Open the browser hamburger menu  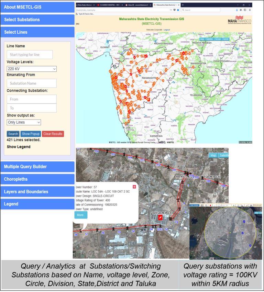250,10
